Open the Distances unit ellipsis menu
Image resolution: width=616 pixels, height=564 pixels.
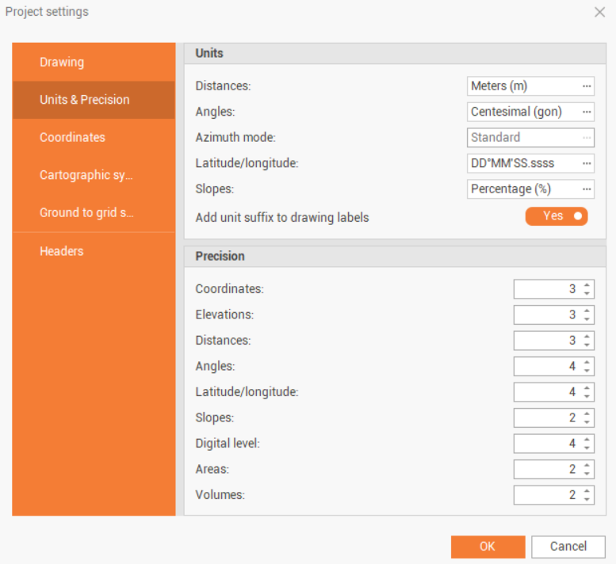pos(587,86)
